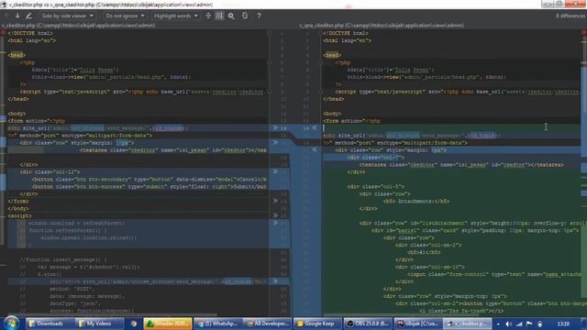
Task: Accept left col-12 block change rightwards
Action: click(275, 171)
